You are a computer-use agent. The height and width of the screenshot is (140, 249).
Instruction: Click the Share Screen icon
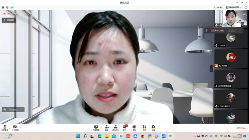(x=96, y=128)
